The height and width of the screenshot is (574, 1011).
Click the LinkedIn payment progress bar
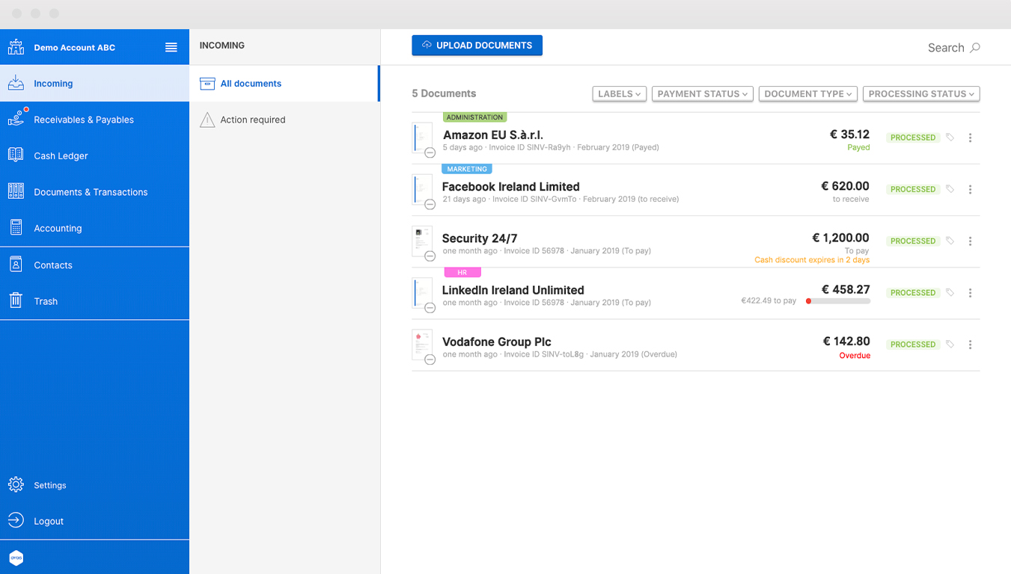838,301
